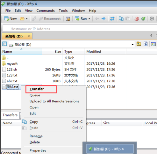This screenshot has height=154, width=157.
Task: Click the toolbar Copy icon
Action: (x=121, y=19)
